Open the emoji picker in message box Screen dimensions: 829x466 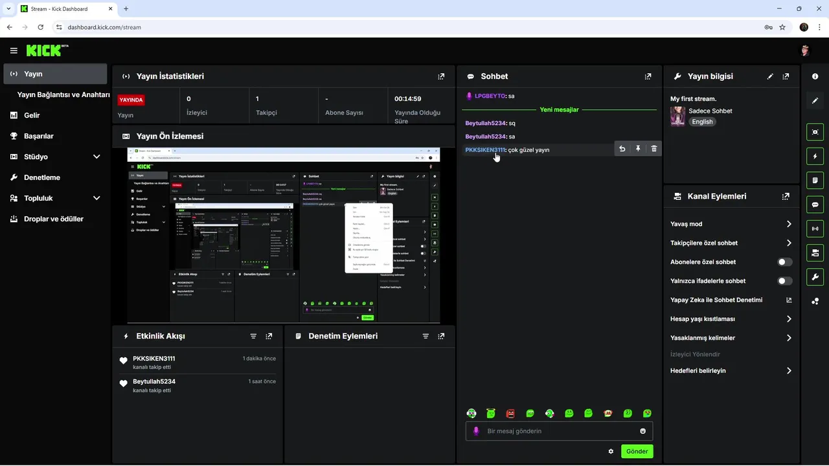click(643, 431)
